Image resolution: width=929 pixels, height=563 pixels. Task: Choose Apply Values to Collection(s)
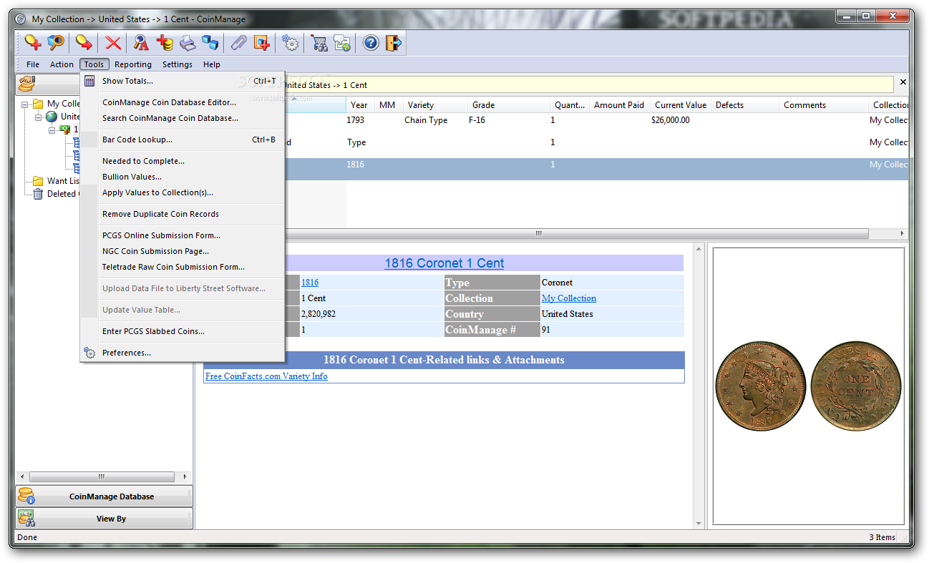(x=183, y=192)
